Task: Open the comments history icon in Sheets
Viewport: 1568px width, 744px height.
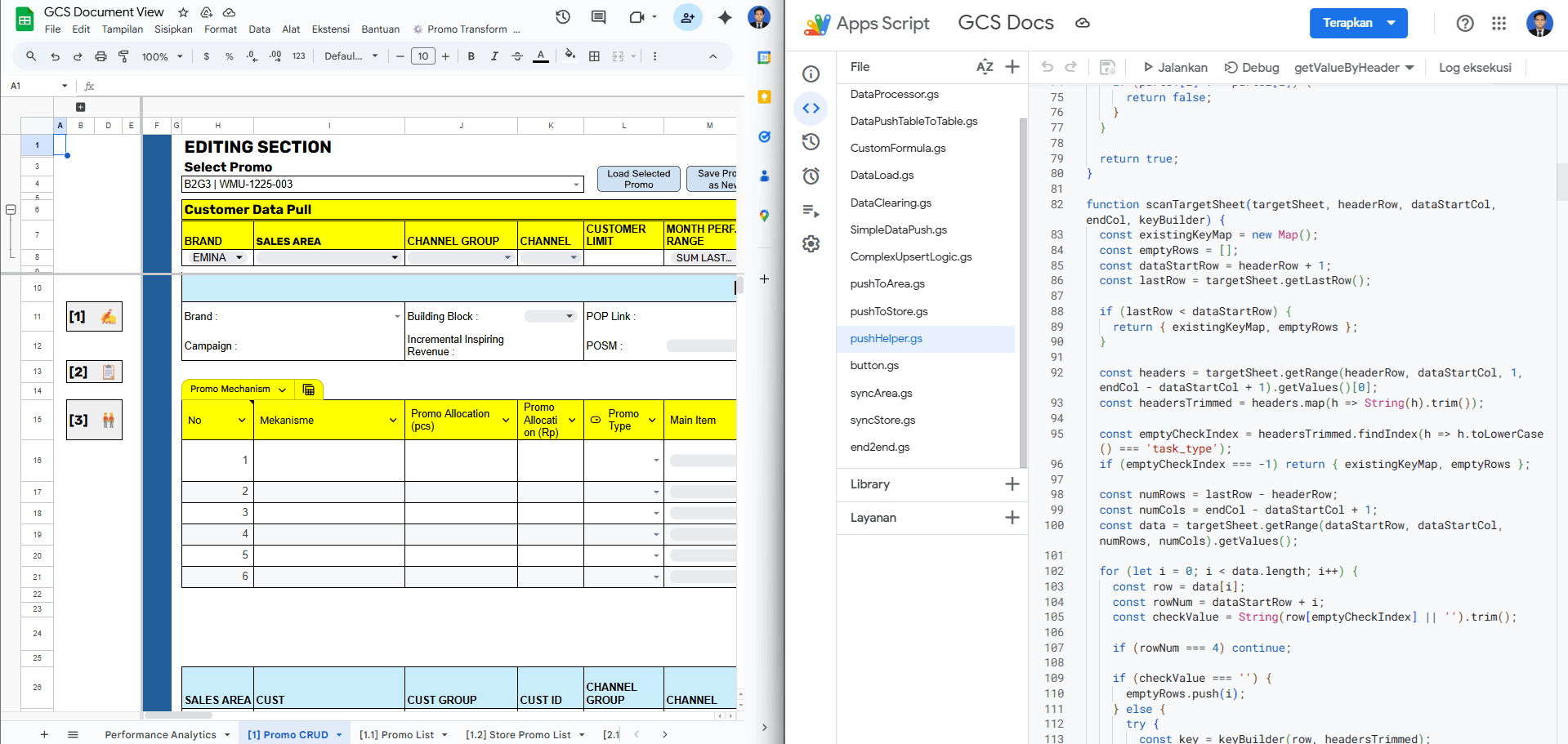Action: (x=599, y=17)
